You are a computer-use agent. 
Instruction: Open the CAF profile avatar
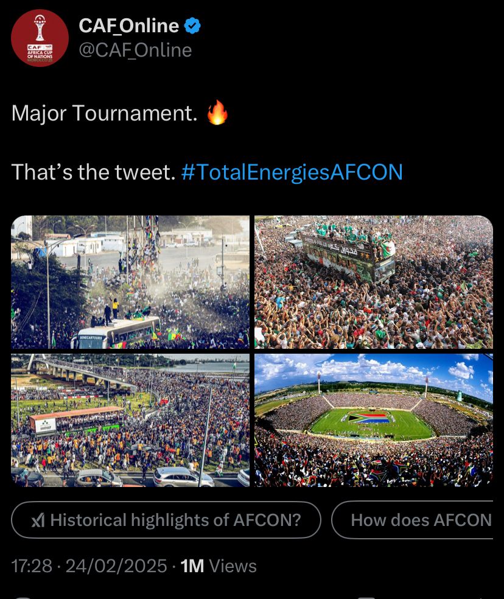click(40, 38)
